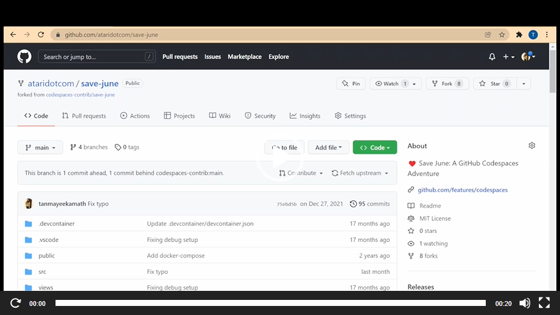This screenshot has height=315, width=560.
Task: Switch to the Security tab
Action: pos(260,116)
